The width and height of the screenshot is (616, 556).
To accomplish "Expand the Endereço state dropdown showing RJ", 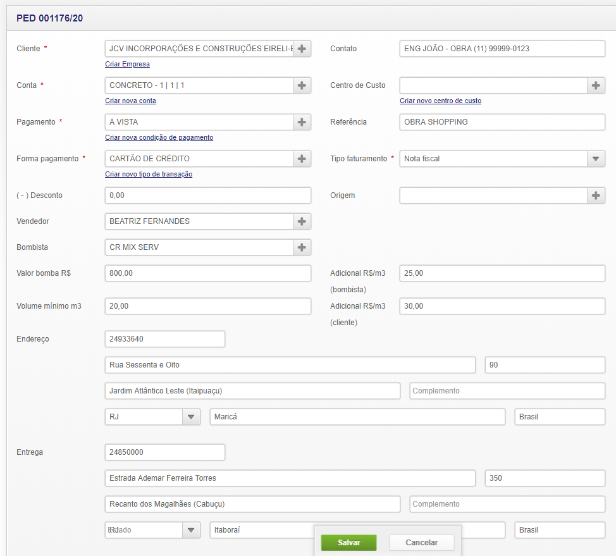I will coord(191,417).
